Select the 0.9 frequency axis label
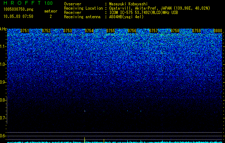The image size is (225, 143). pos(3,82)
